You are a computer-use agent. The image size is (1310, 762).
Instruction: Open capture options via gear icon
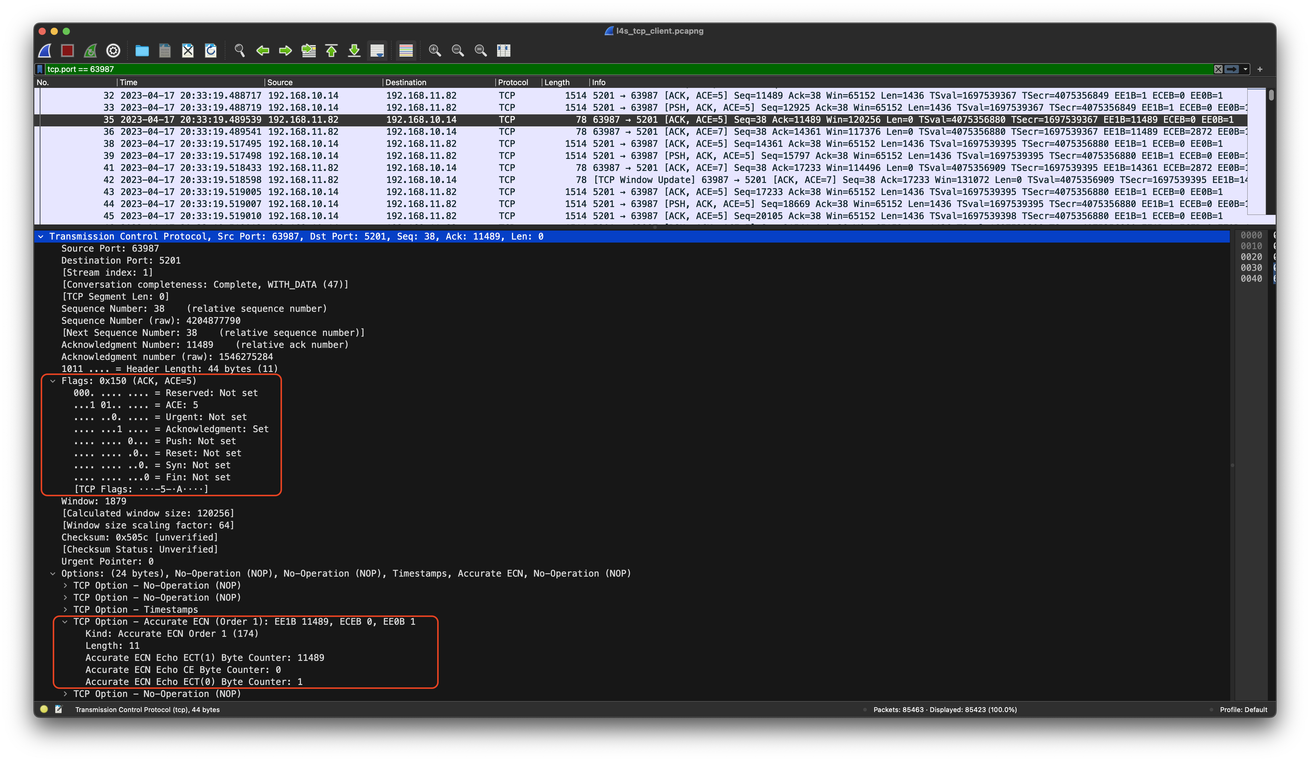pos(113,50)
